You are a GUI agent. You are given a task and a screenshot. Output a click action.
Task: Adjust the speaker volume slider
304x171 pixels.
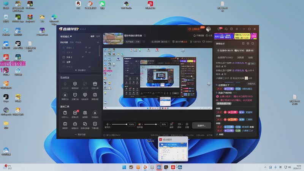point(150,124)
